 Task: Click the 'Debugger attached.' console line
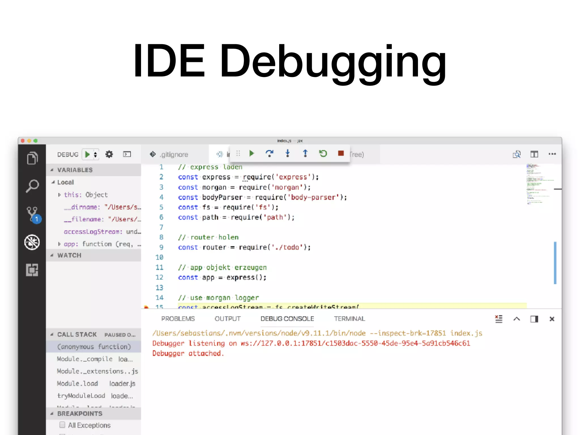click(x=188, y=353)
